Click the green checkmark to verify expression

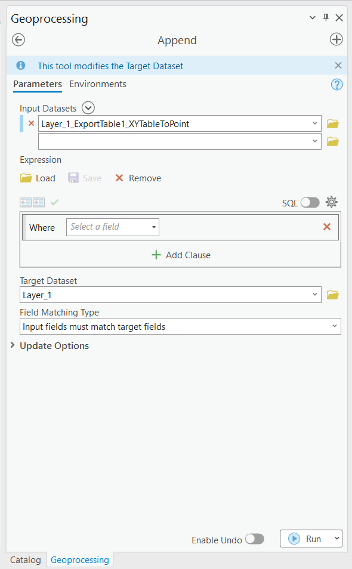[54, 202]
